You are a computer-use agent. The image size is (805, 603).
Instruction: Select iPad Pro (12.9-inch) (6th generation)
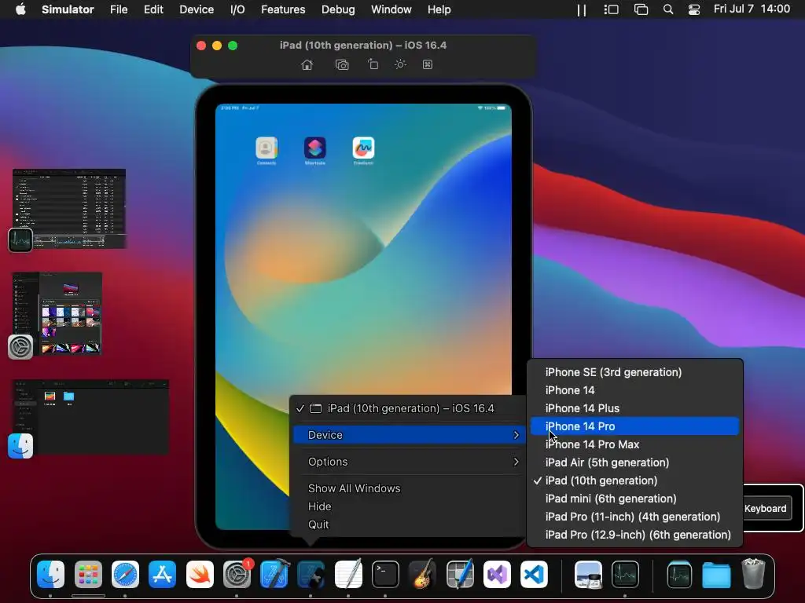pos(635,535)
